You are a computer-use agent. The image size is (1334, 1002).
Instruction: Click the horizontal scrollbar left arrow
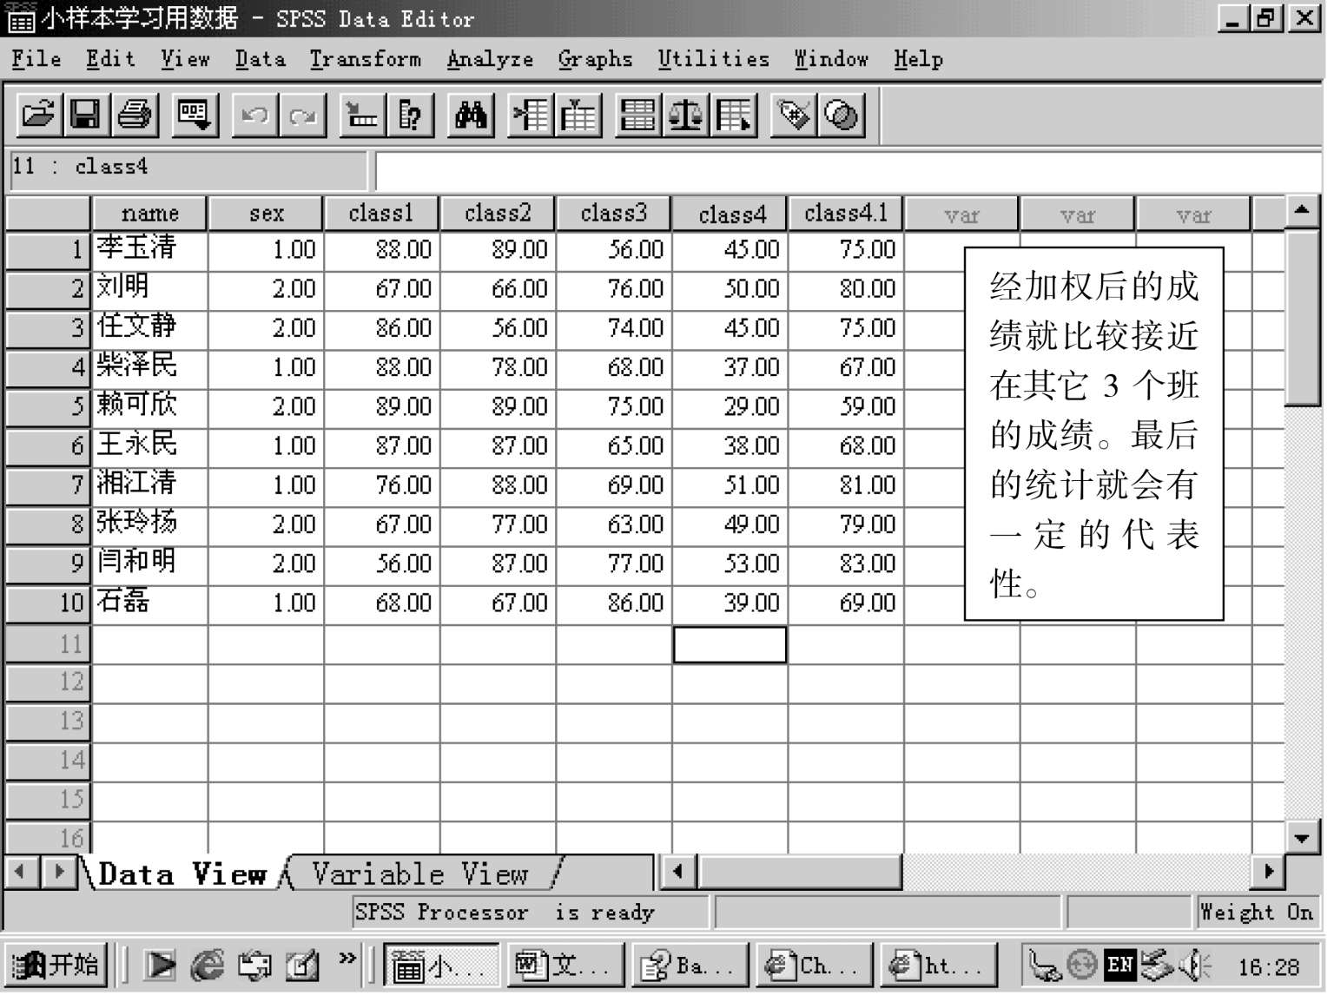tap(678, 871)
